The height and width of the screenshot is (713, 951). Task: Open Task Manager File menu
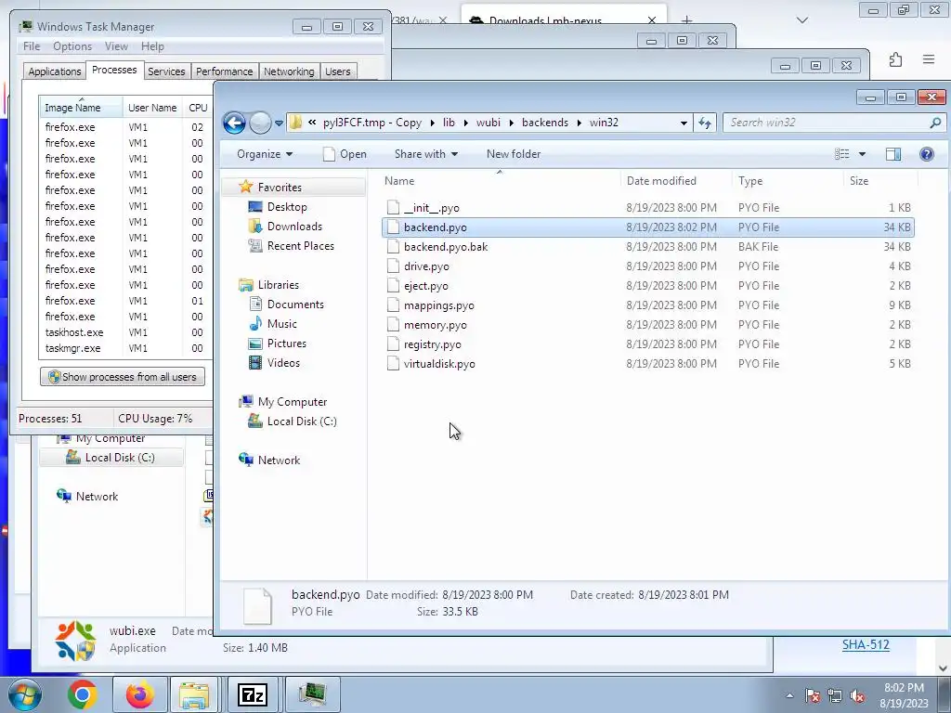[x=32, y=46]
